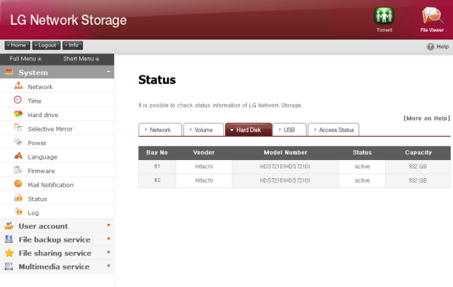Switch to Short Menu mode
Image resolution: width=453 pixels, height=287 pixels.
(81, 59)
